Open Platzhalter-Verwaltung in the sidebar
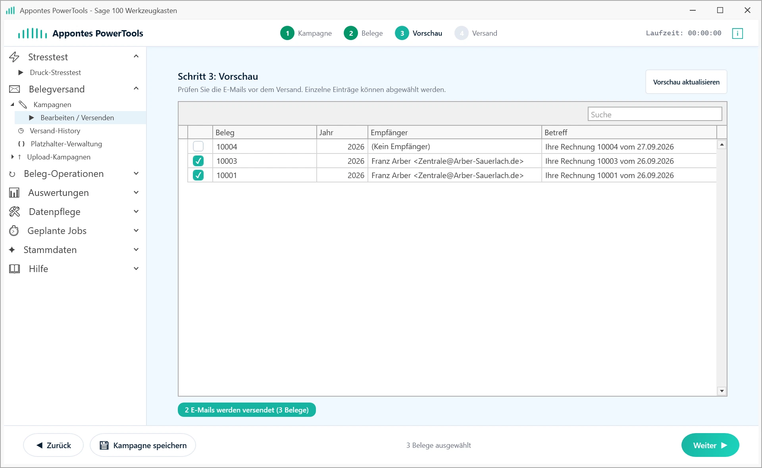 coord(66,144)
